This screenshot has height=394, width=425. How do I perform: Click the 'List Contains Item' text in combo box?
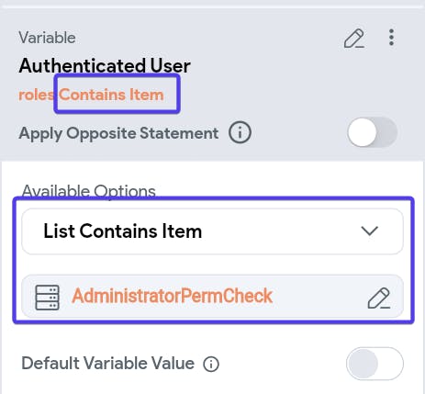tap(123, 231)
